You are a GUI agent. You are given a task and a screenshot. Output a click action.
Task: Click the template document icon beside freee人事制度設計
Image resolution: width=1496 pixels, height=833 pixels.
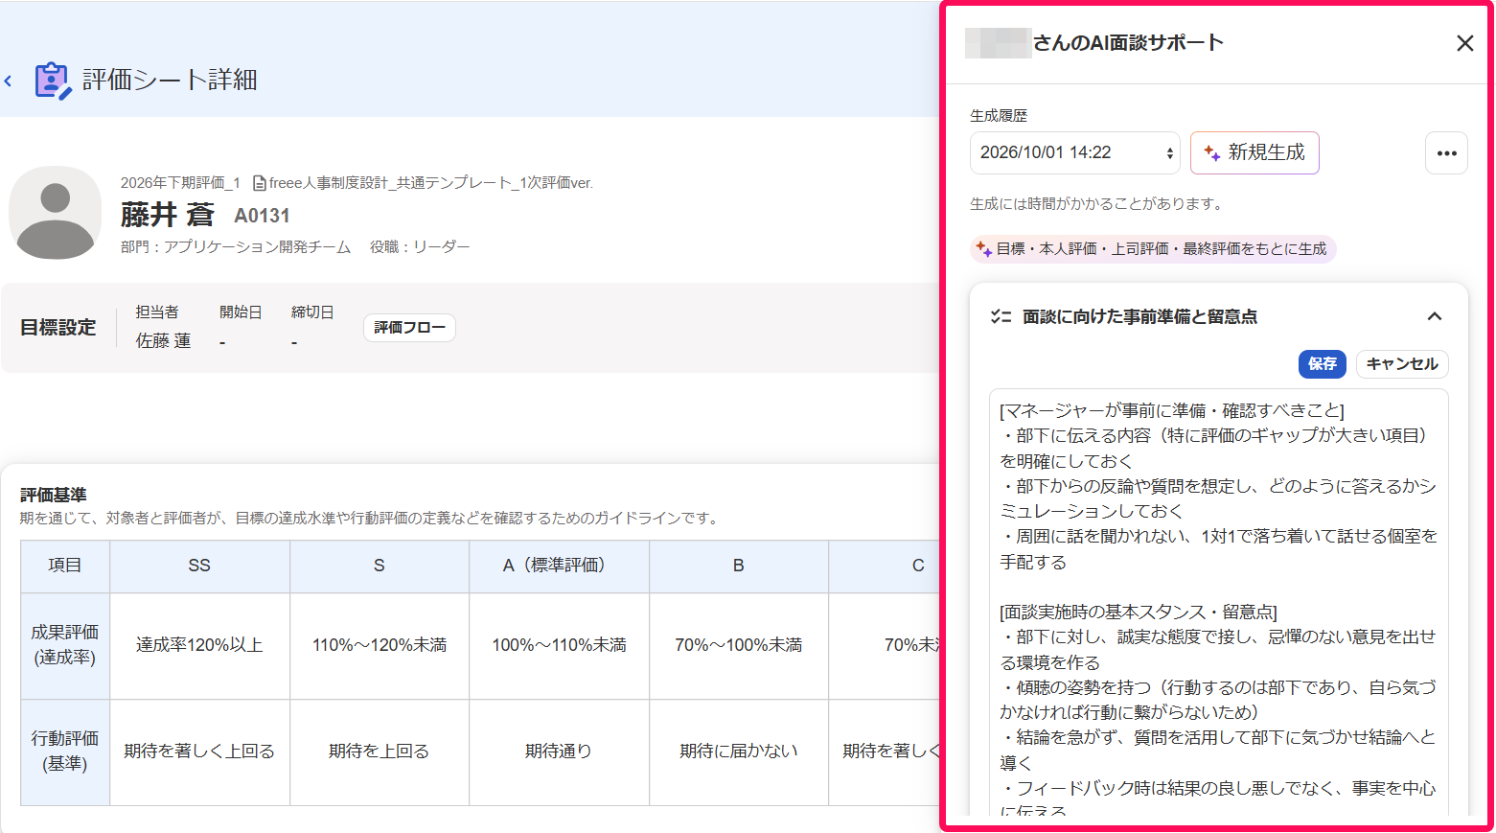click(259, 183)
